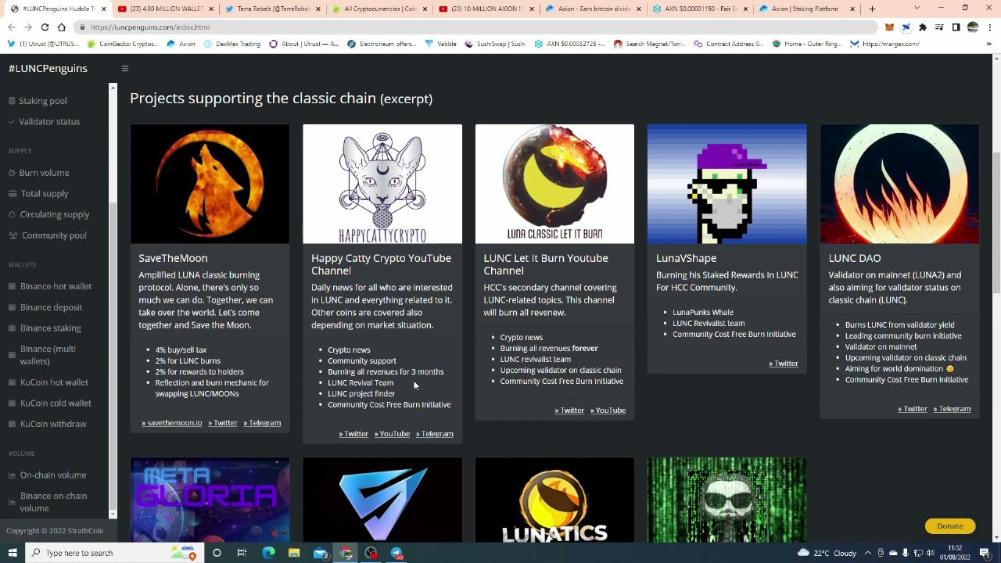Open Staking pool in sidebar
Screen dimensions: 1001x563
[x=42, y=101]
